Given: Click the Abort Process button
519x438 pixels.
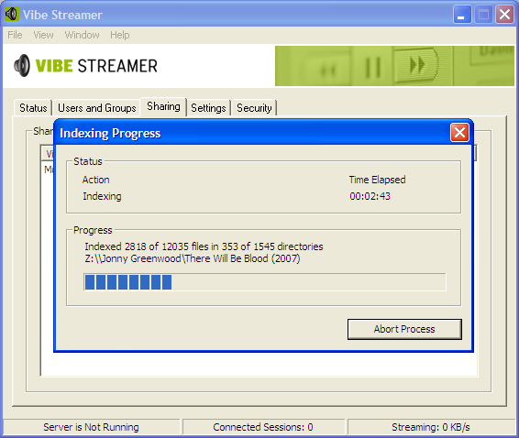Looking at the screenshot, I should pyautogui.click(x=404, y=329).
